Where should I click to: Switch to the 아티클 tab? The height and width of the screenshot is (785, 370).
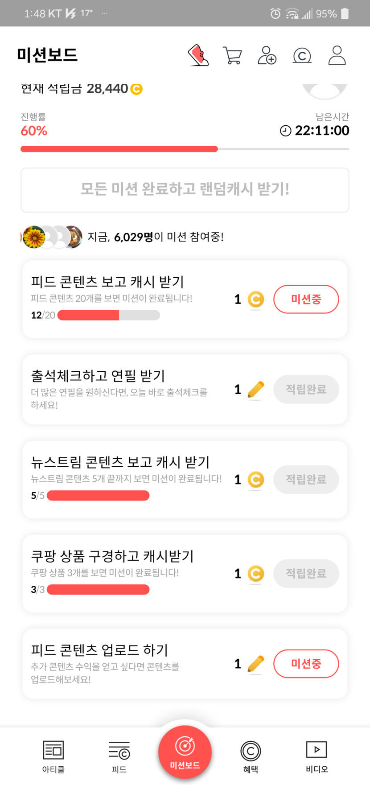[x=53, y=756]
